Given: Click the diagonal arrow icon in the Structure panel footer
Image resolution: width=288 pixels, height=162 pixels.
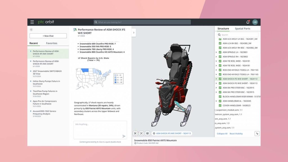Looking at the screenshot, I should 257,134.
